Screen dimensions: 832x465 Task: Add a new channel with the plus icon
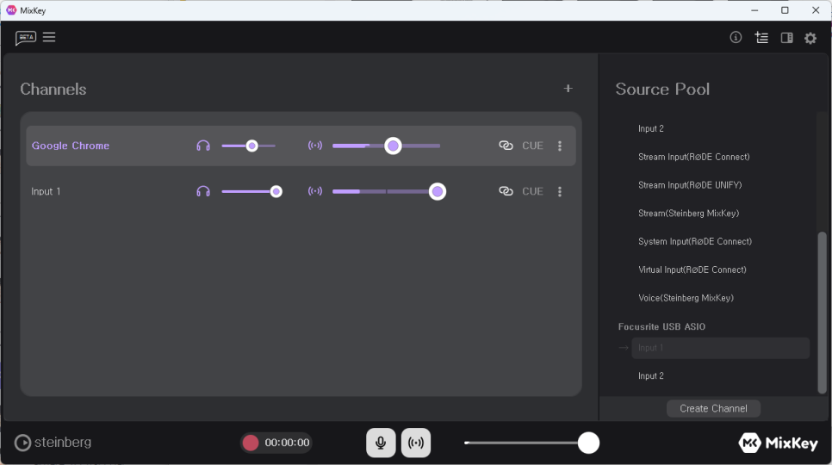click(x=568, y=89)
